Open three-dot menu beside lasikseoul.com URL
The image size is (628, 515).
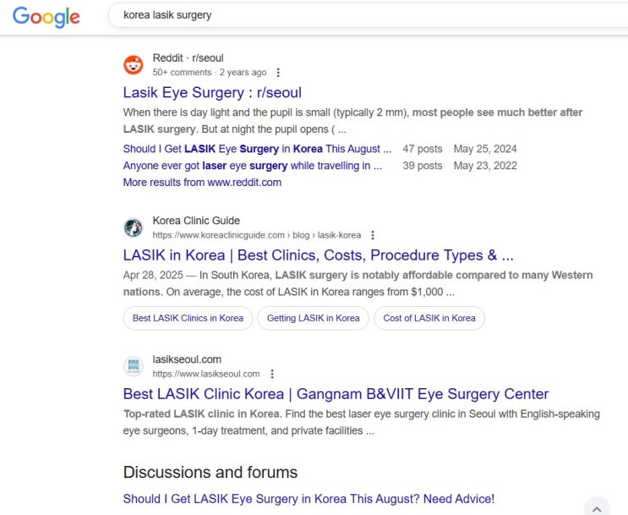pyautogui.click(x=272, y=374)
